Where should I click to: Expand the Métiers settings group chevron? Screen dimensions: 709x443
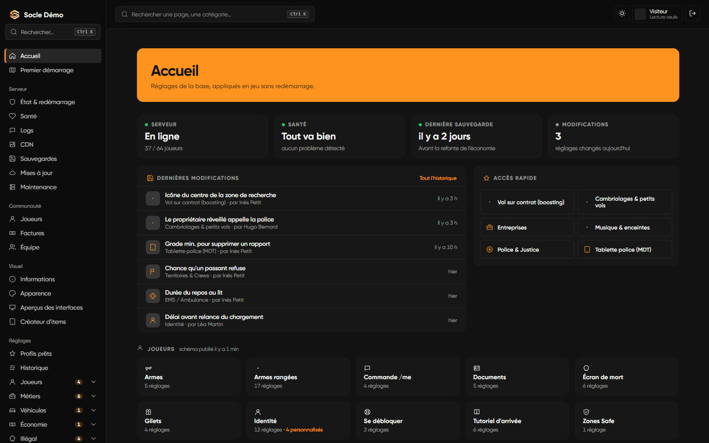pos(93,396)
